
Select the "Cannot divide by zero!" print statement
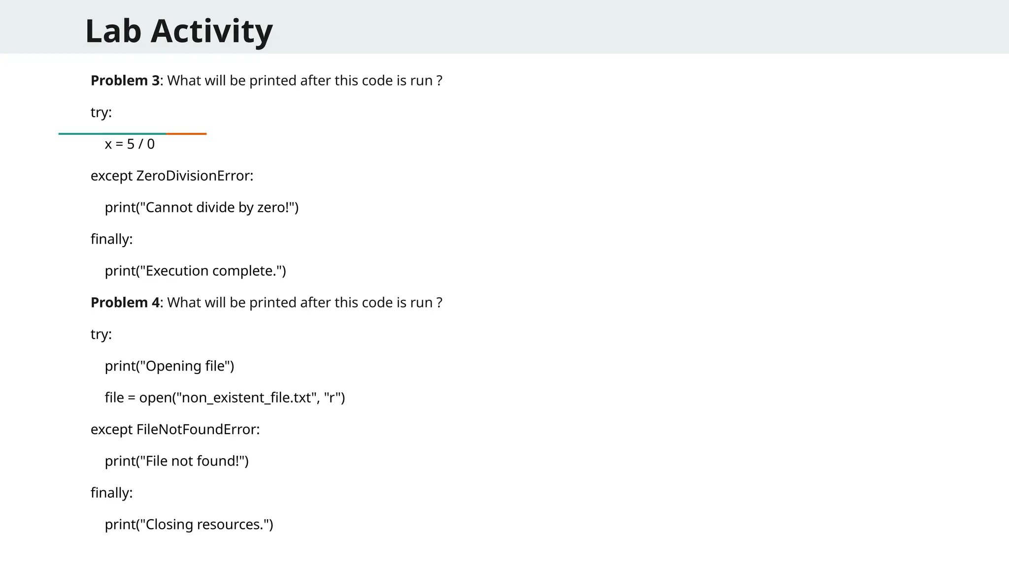pos(202,208)
